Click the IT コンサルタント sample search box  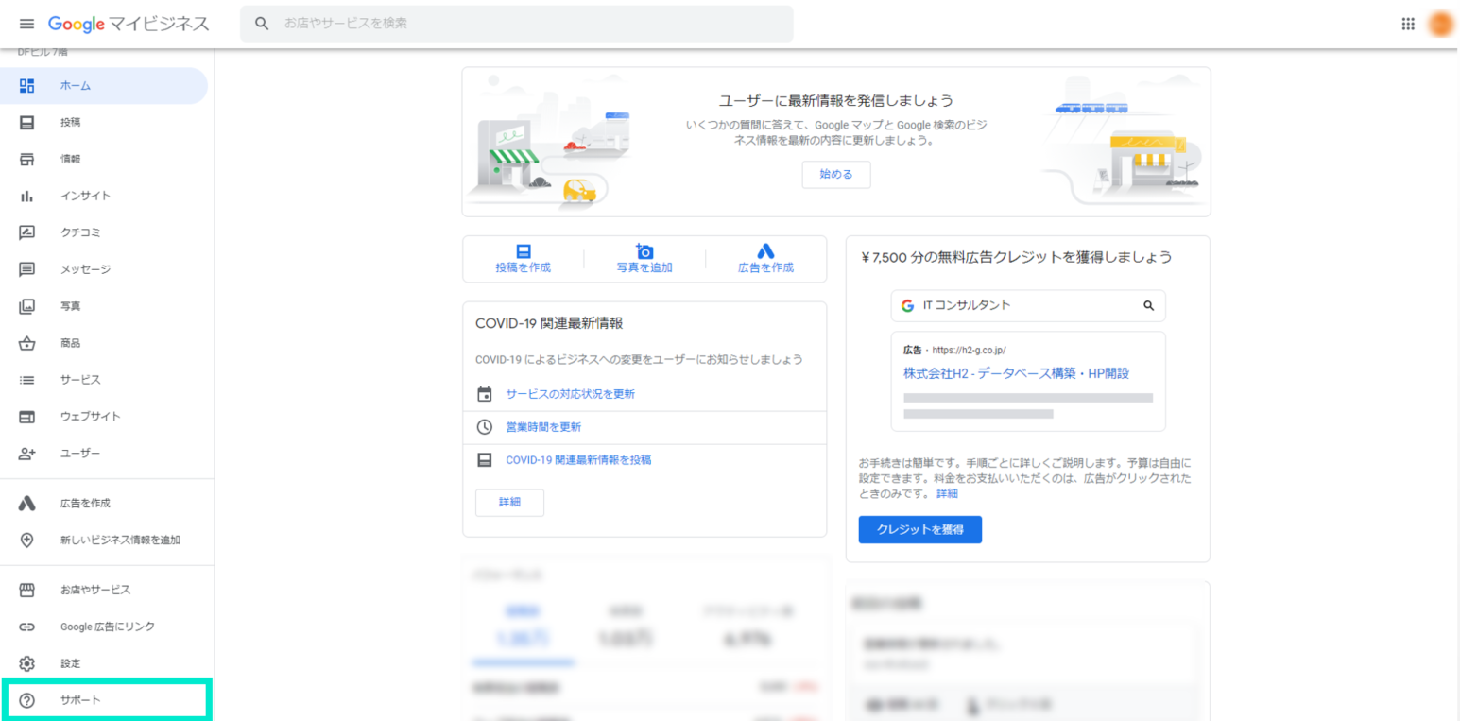[x=1028, y=306]
